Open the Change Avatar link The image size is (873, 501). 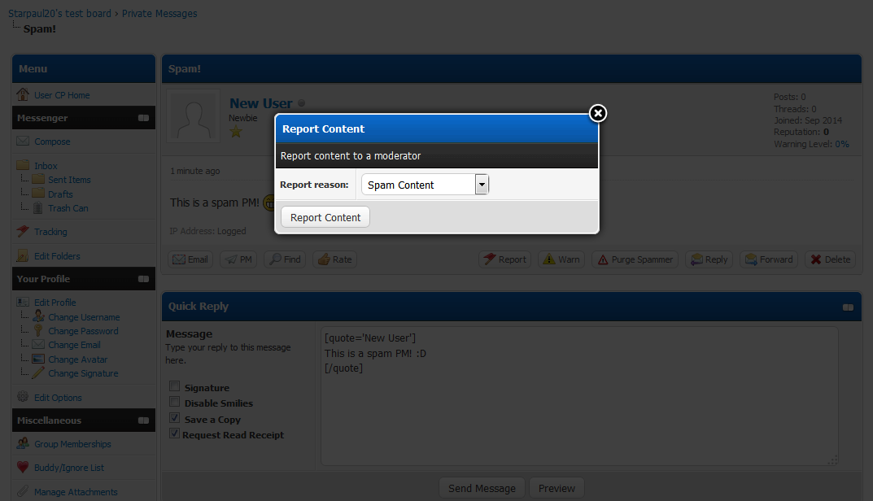(x=78, y=359)
